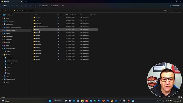The image size is (183, 103).
Task: Open Início in the navigation pane
Action: 7,18
